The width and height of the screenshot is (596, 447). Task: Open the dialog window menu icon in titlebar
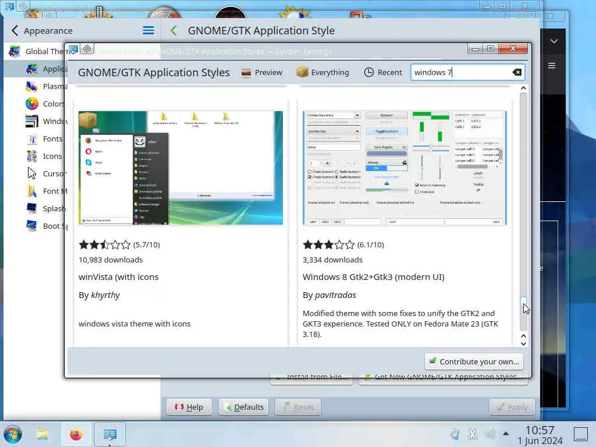[73, 49]
